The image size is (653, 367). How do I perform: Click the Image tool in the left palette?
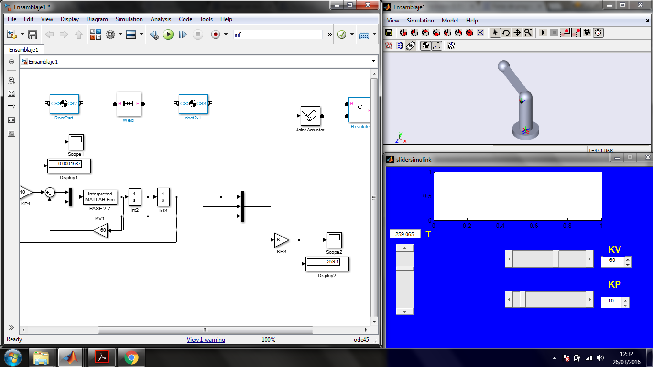[11, 133]
